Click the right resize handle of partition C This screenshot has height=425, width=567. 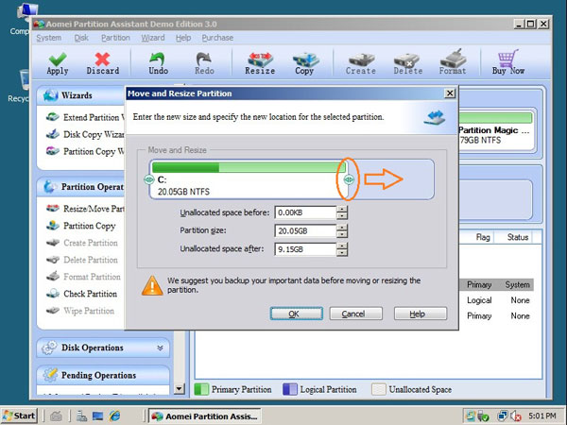pyautogui.click(x=348, y=179)
